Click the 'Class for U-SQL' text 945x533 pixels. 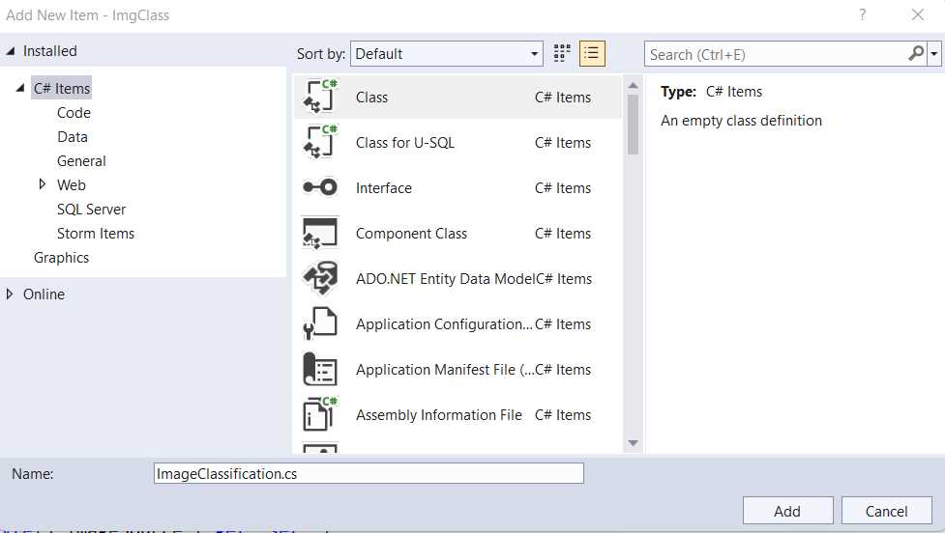[x=405, y=143]
